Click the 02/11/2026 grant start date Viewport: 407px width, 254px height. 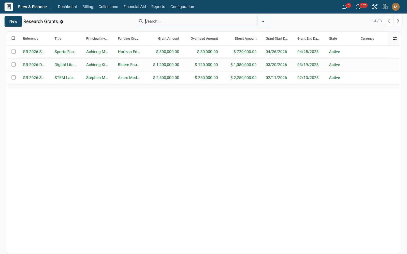click(276, 78)
